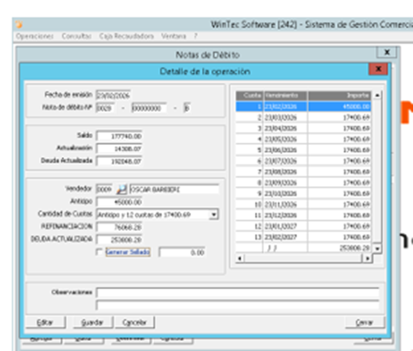Click the Cerrar button
Screen dimensions: 413x351
(x=365, y=322)
